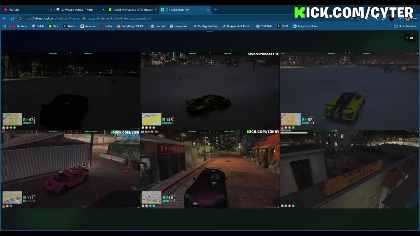Image resolution: width=420 pixels, height=236 pixels.
Task: Close the YouTube tab
Action: [x=51, y=10]
